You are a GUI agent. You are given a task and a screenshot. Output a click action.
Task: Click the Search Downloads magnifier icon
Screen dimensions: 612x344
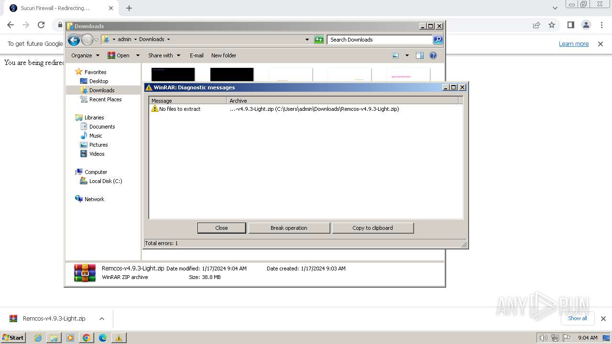(438, 40)
